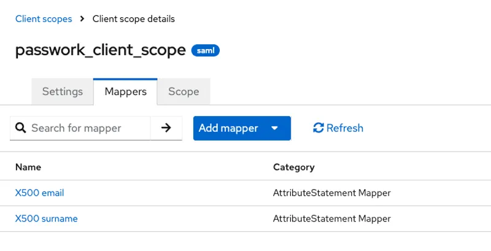The height and width of the screenshot is (251, 491).
Task: Open the X500 surname mapper
Action: pos(46,218)
